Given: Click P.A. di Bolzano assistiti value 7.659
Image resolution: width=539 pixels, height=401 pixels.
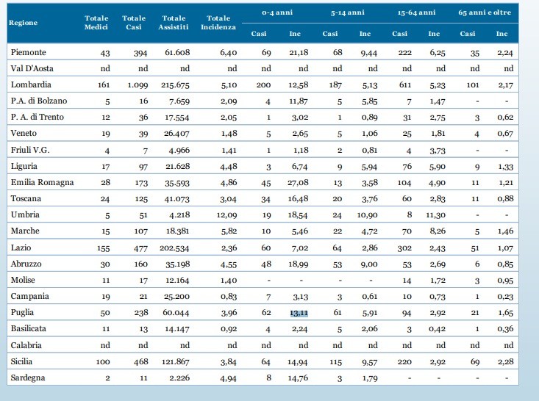Looking at the screenshot, I should point(179,101).
